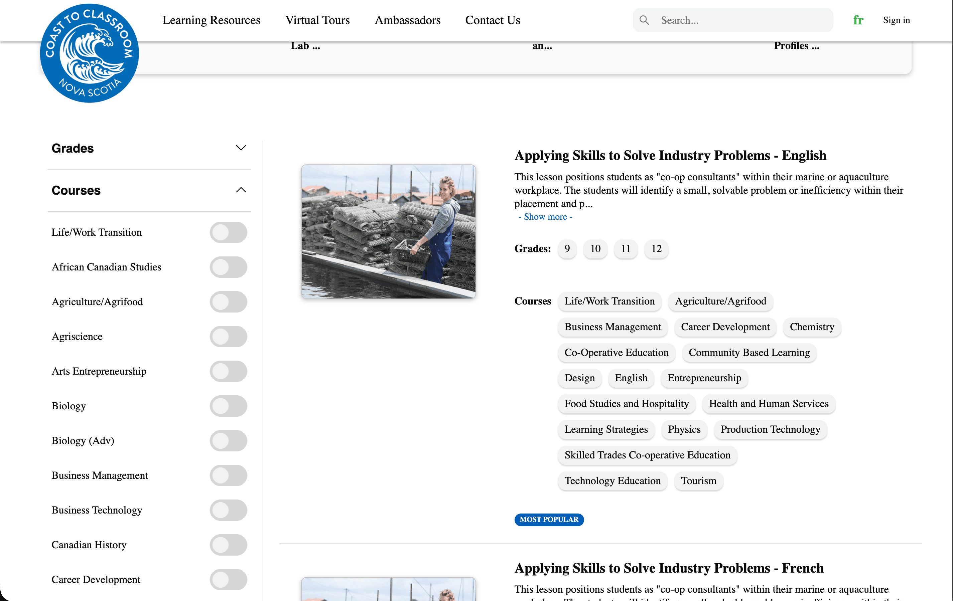Viewport: 953px width, 601px height.
Task: Click Show more on the English lesson
Action: (x=545, y=217)
